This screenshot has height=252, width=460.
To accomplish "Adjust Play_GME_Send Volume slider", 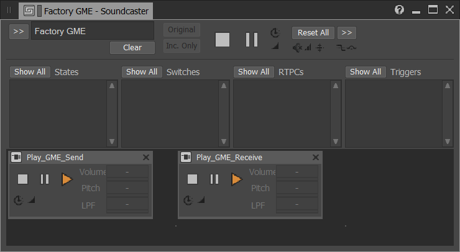I will tap(127, 172).
